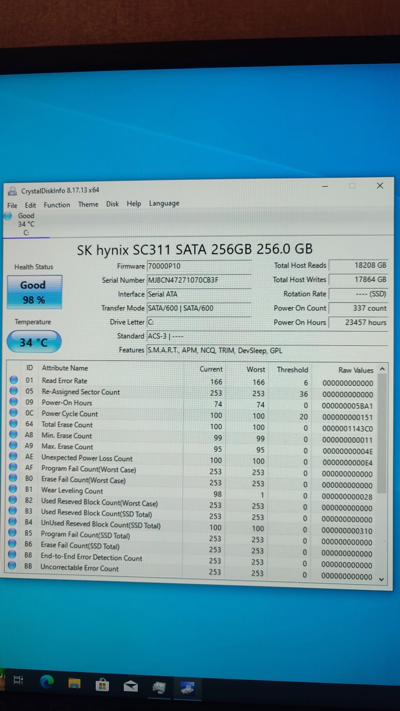400x711 pixels.
Task: Click the vertical scrollbar thumb of attribute list
Action: click(x=382, y=434)
